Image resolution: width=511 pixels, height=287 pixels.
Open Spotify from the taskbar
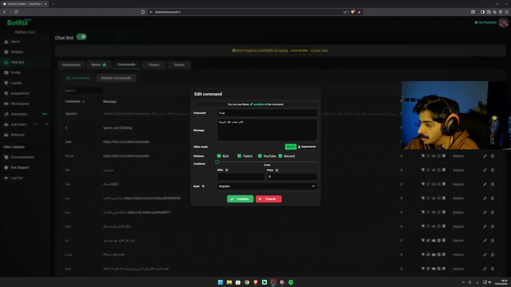[x=291, y=282]
